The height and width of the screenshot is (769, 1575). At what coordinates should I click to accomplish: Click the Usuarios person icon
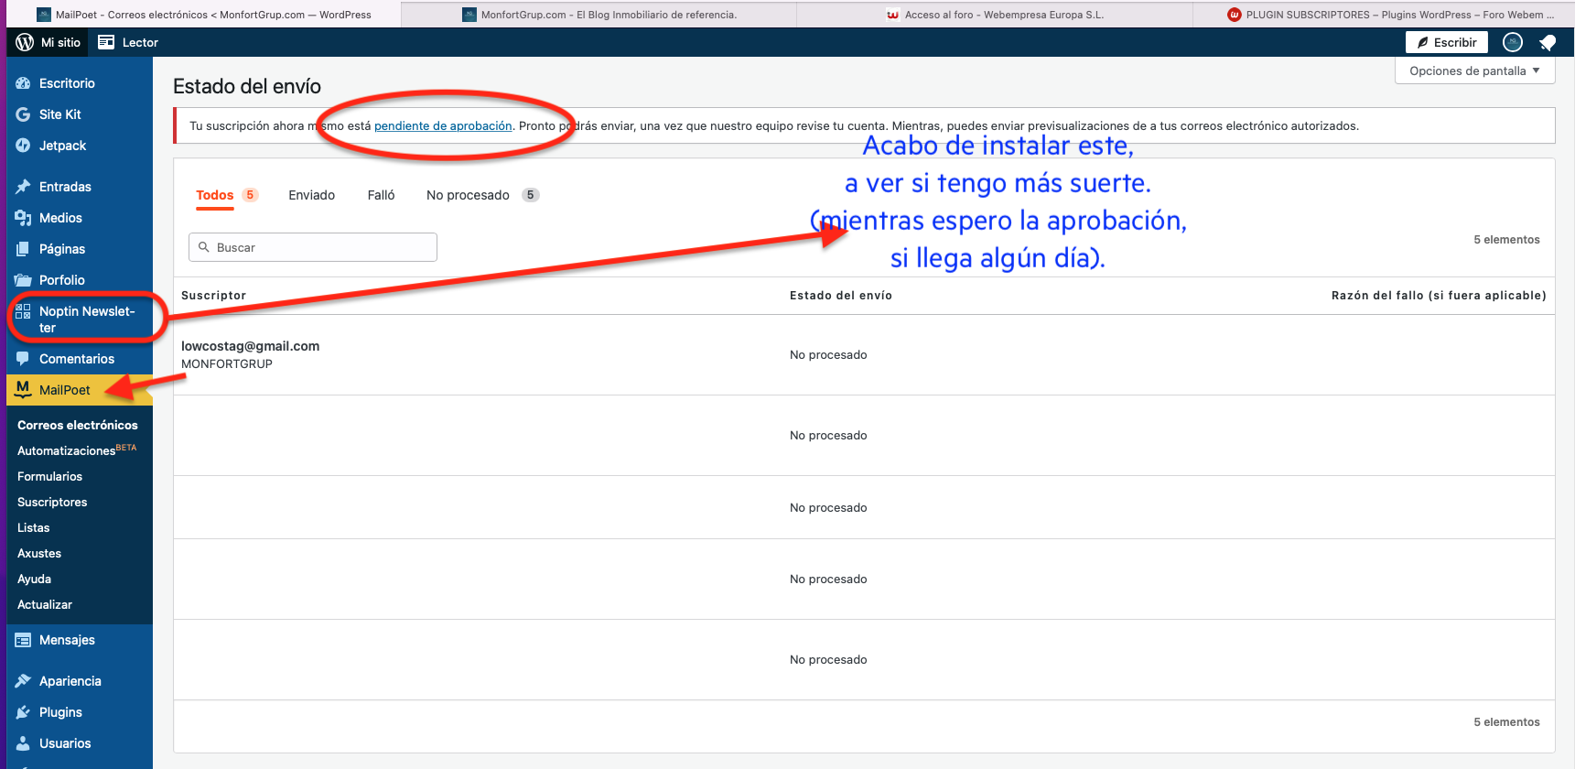point(23,743)
